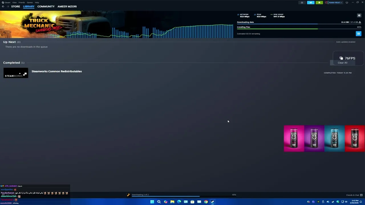Open the Games menu

tap(30, 2)
